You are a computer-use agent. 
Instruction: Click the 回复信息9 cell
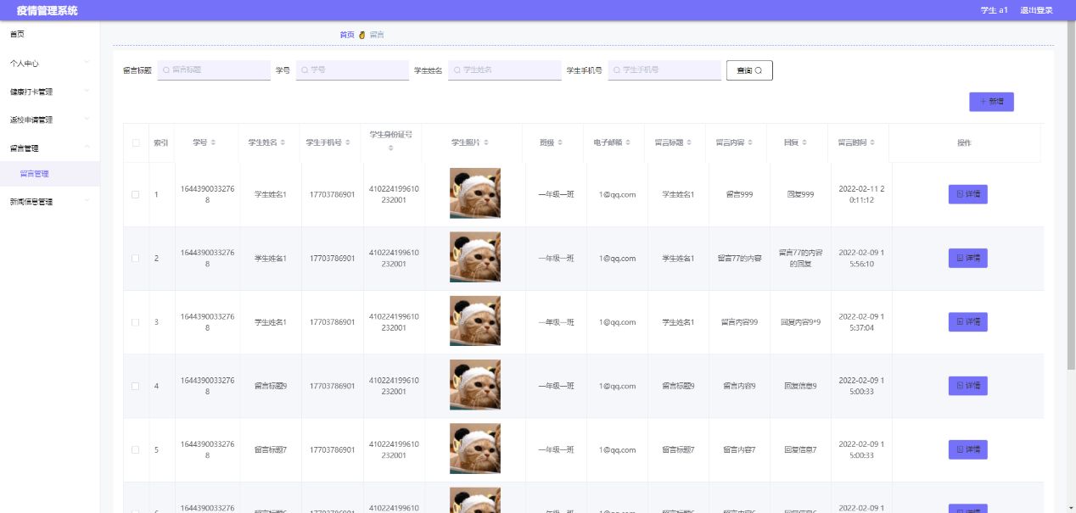click(800, 386)
